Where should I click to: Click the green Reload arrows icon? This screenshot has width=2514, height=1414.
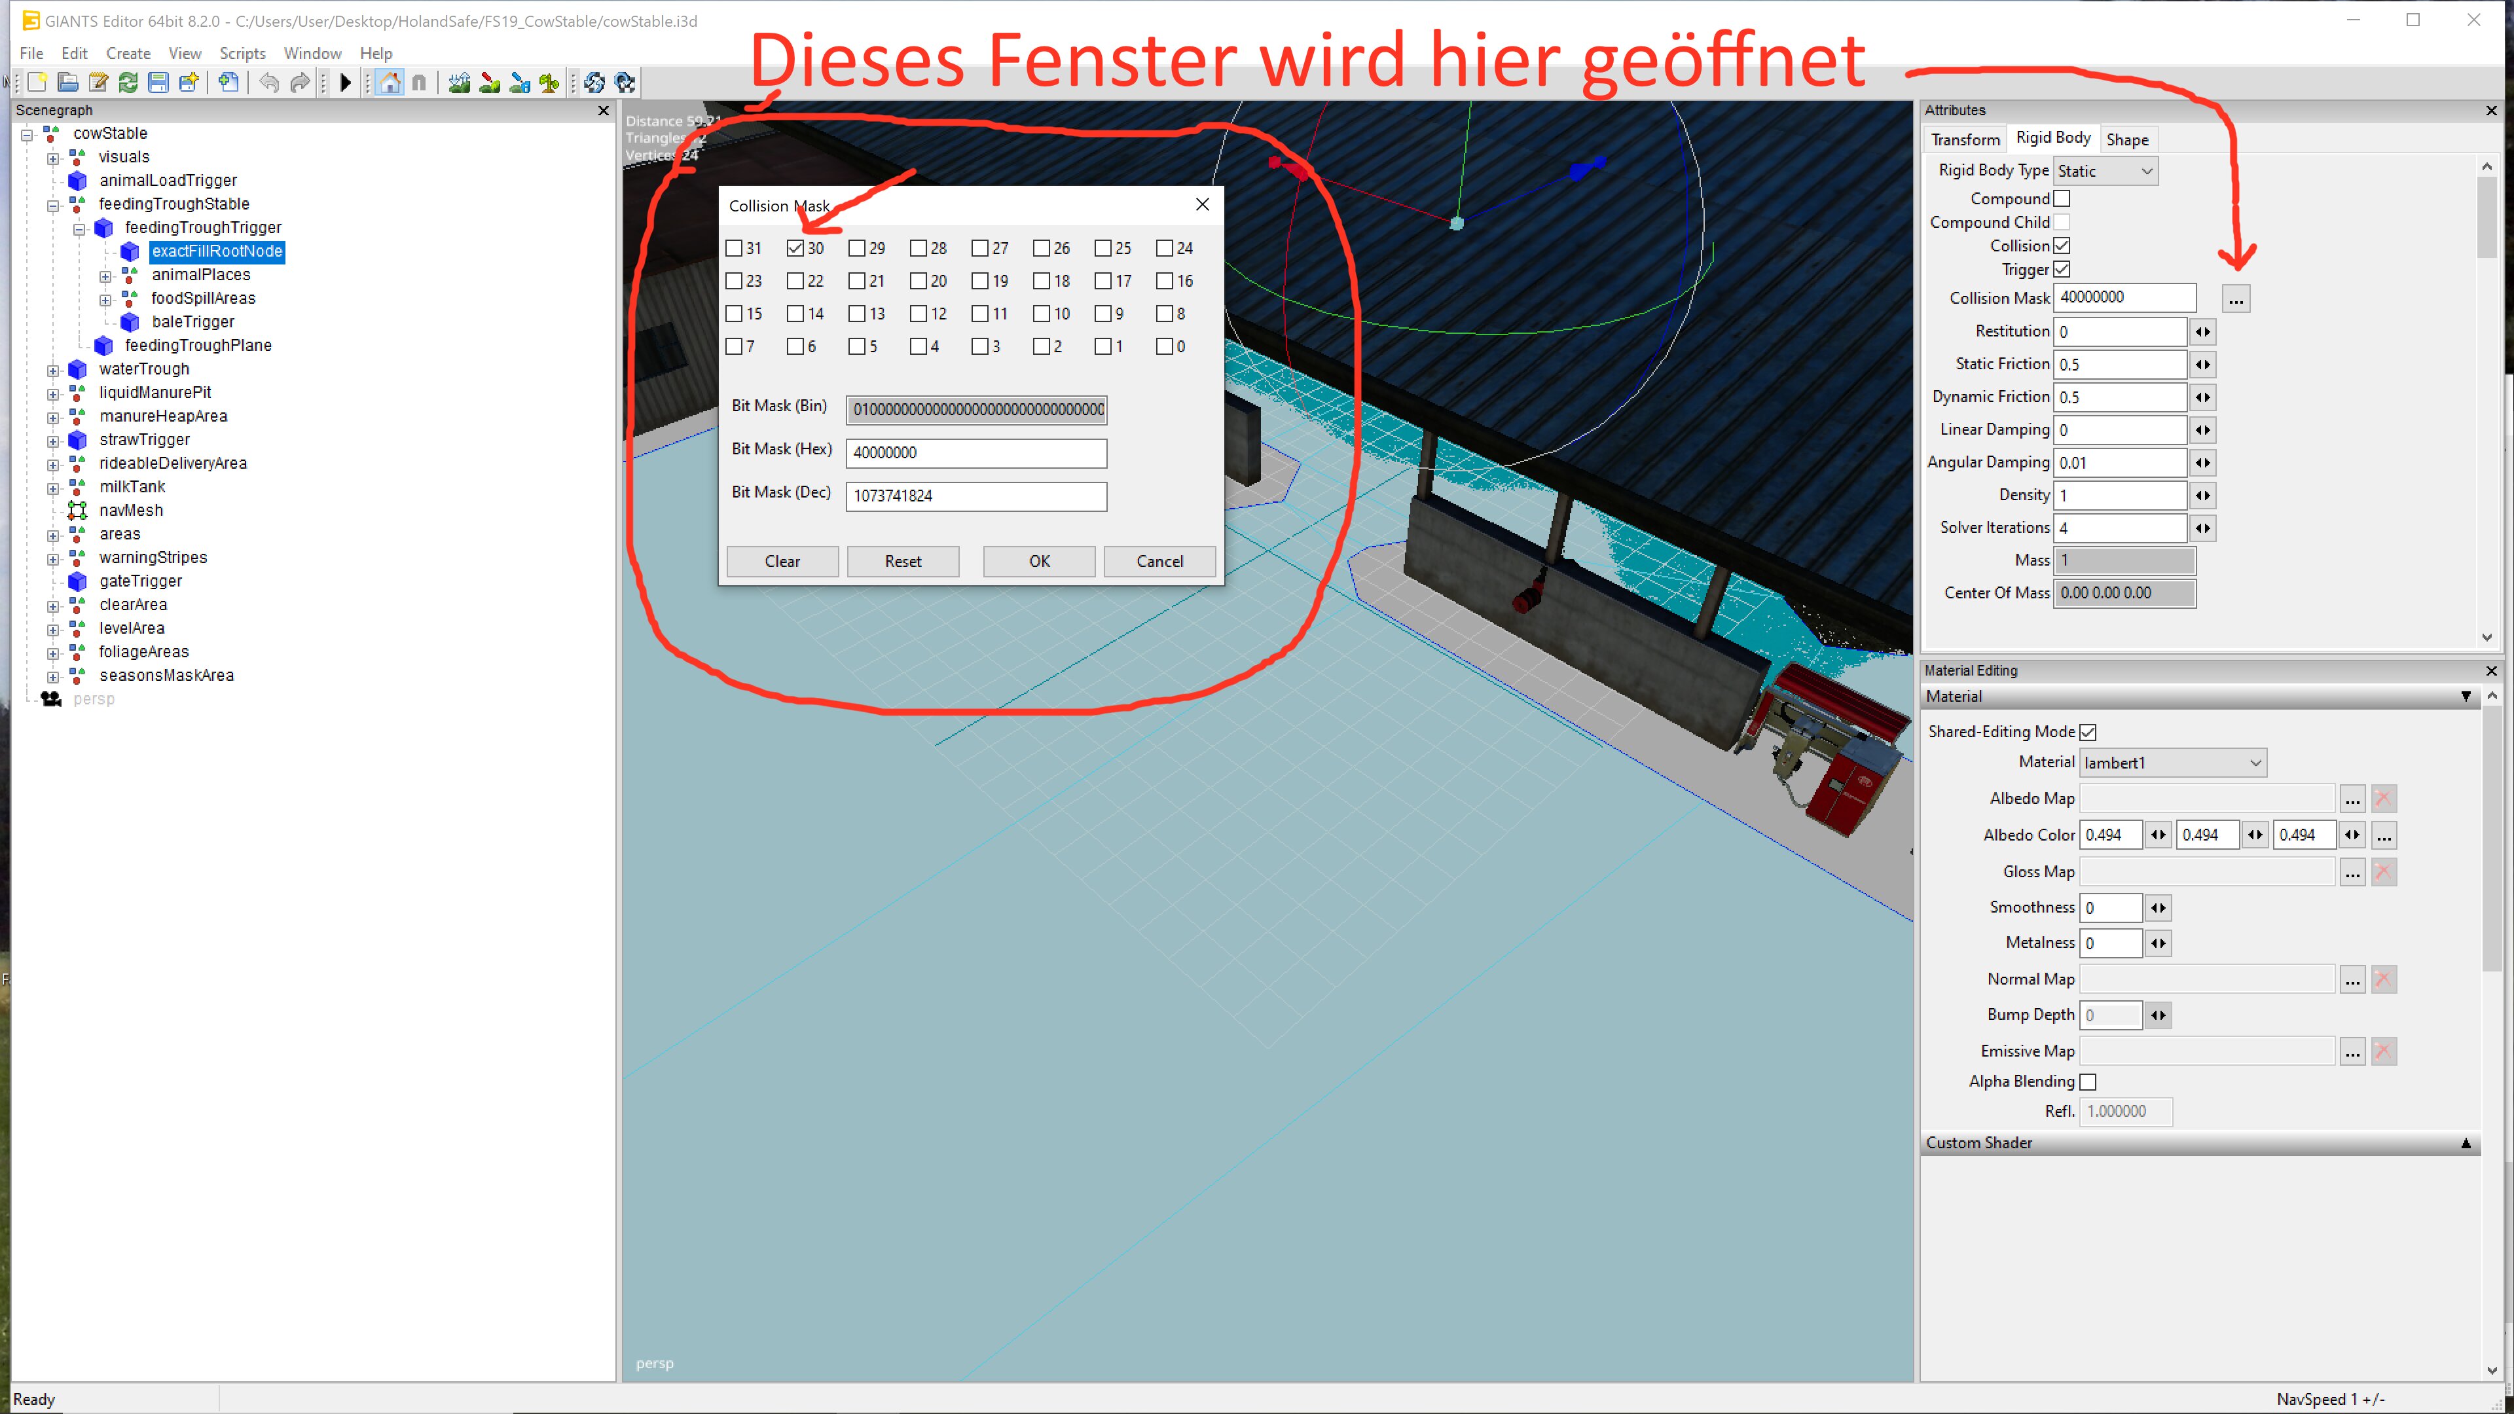coord(128,83)
